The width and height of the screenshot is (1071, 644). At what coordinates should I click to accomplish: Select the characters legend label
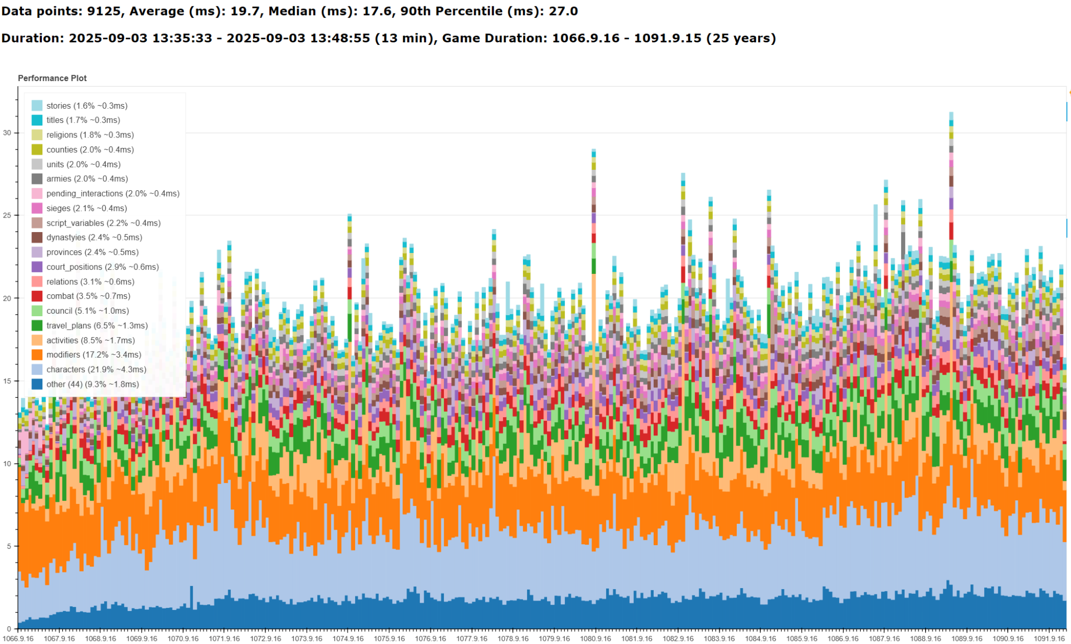coord(96,370)
